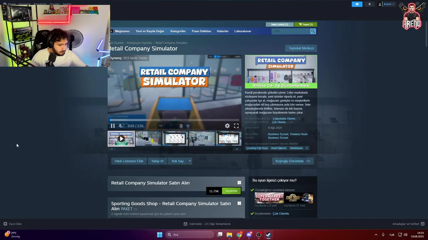Open the Kategoriler menu

pyautogui.click(x=178, y=31)
